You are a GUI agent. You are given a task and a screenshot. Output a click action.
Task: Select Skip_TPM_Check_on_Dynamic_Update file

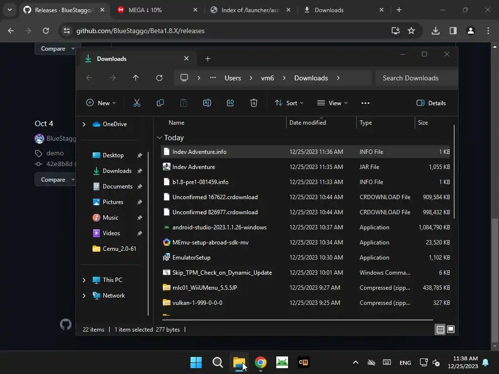click(306, 273)
